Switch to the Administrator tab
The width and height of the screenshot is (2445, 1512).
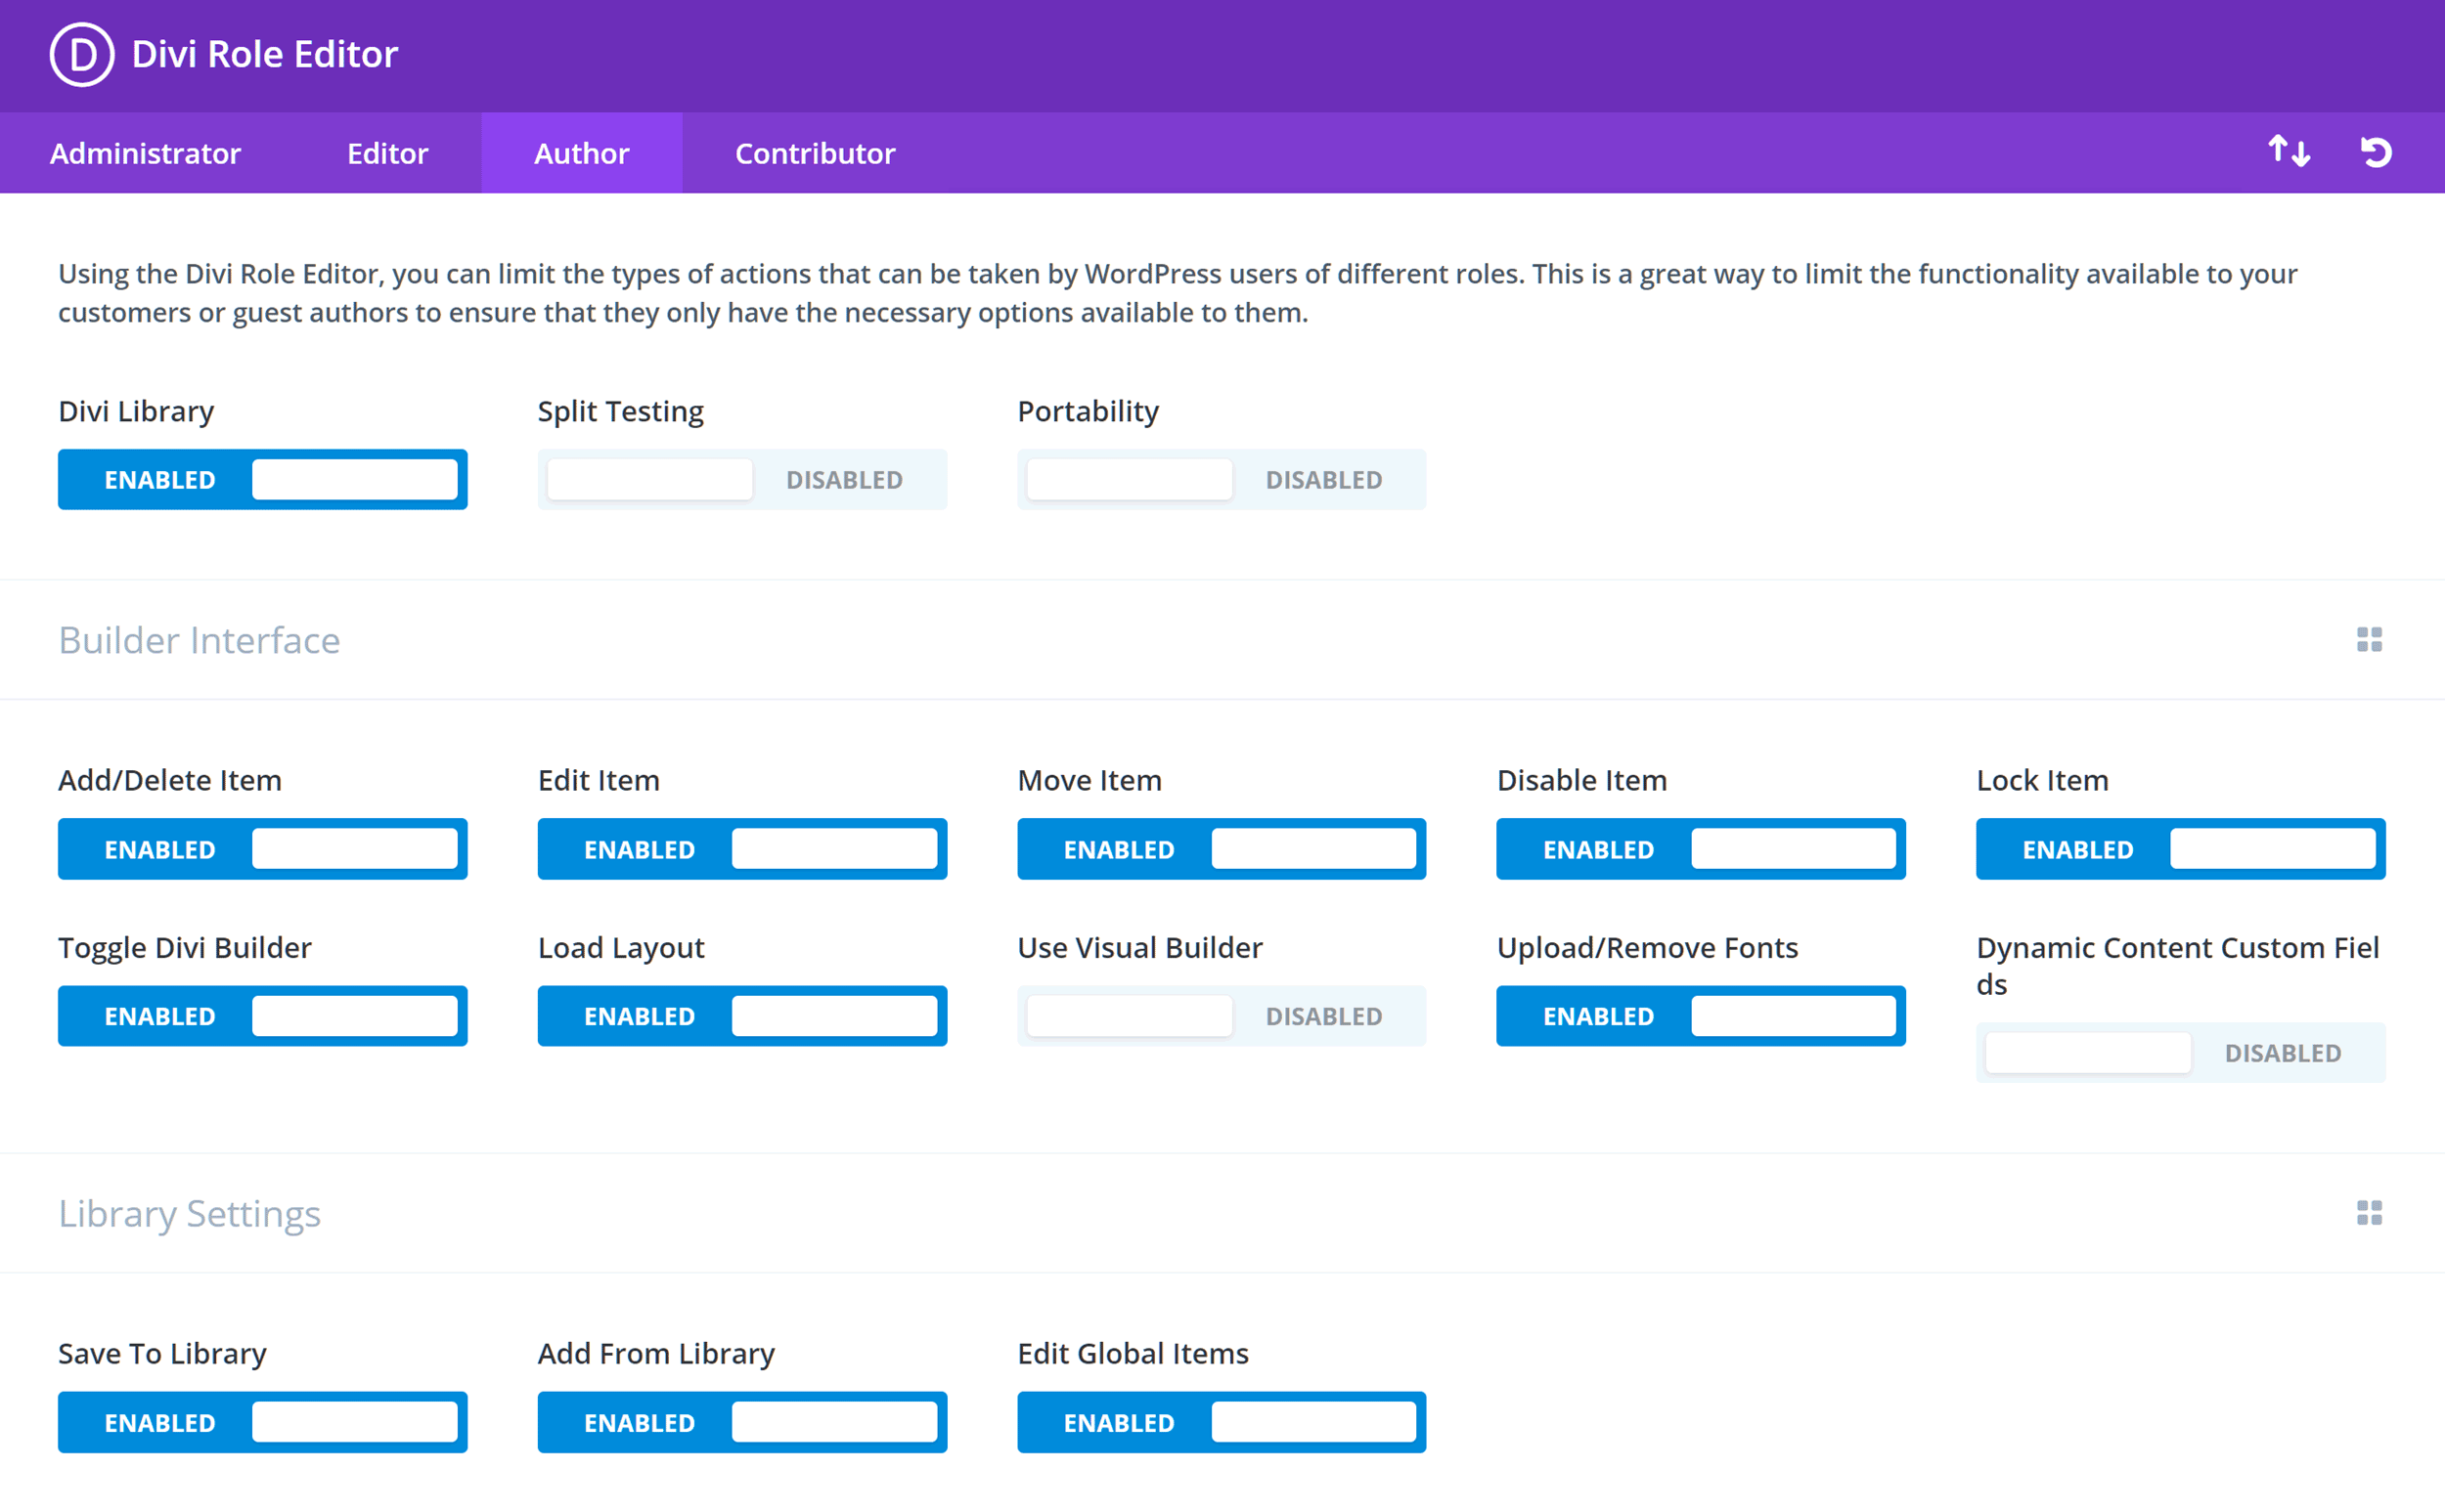point(145,153)
